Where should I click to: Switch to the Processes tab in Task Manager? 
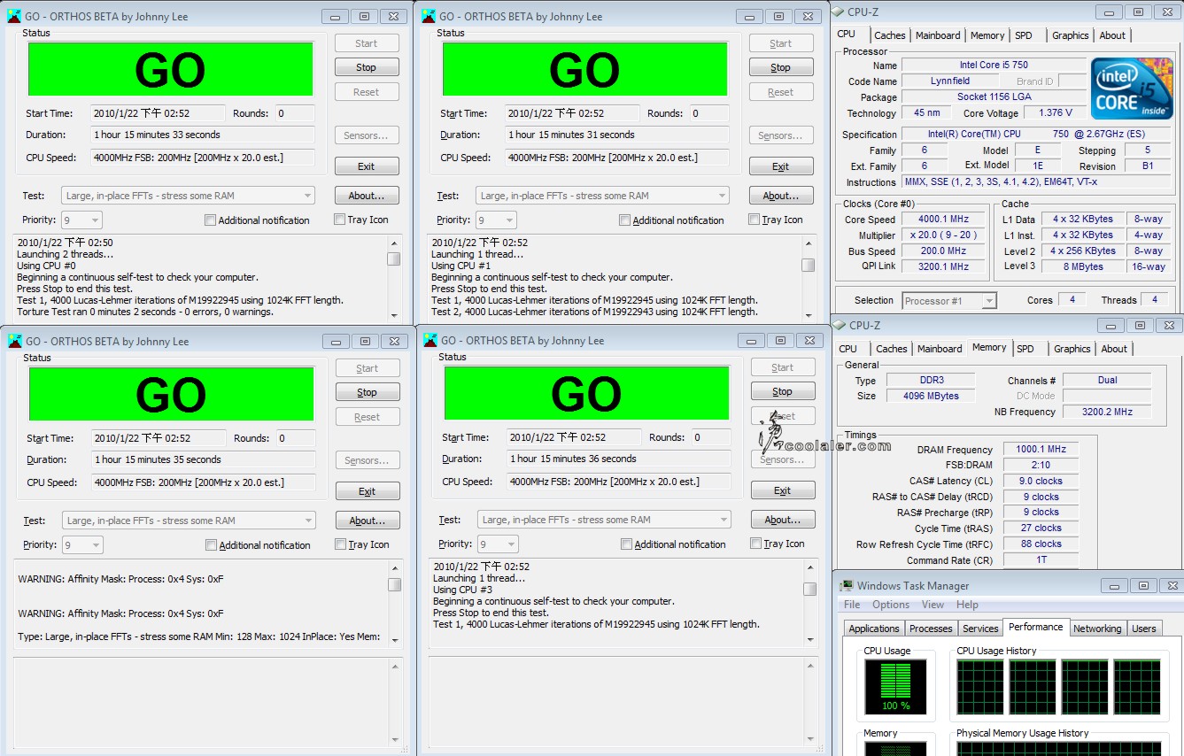click(x=931, y=629)
